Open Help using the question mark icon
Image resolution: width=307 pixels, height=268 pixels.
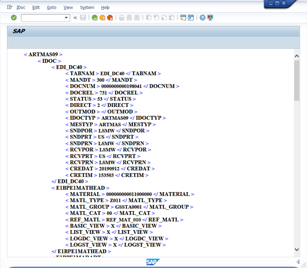202,17
